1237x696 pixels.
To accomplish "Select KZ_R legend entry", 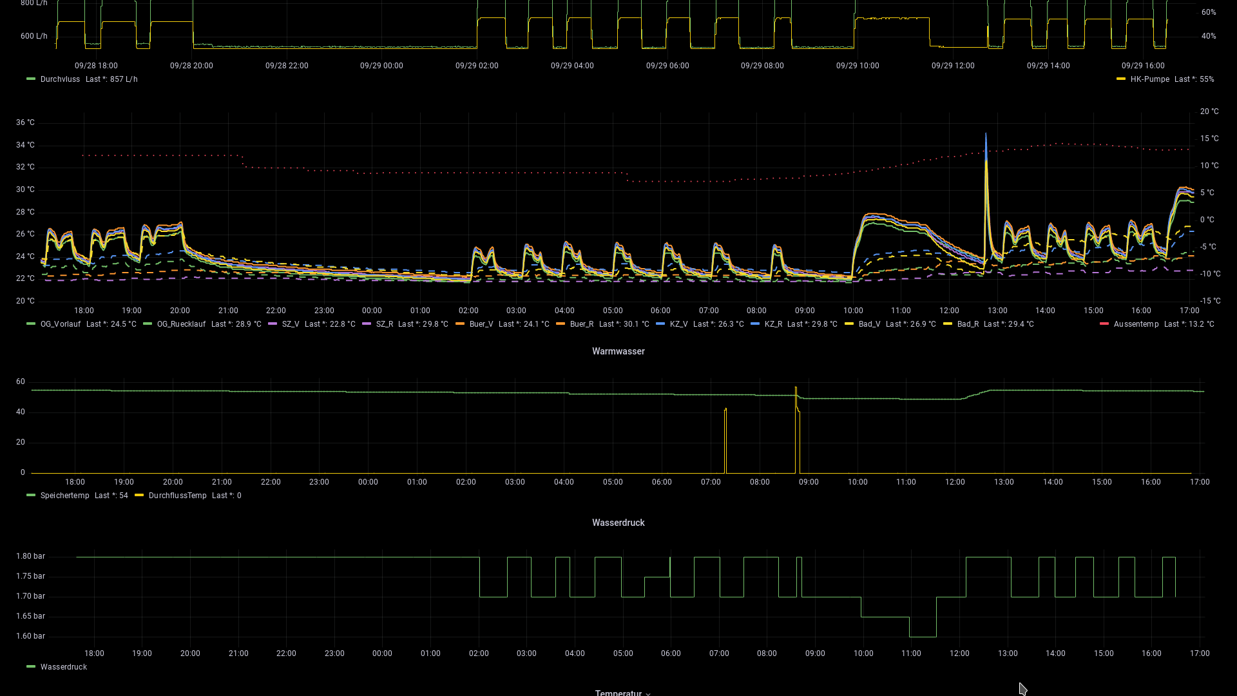I will (773, 324).
